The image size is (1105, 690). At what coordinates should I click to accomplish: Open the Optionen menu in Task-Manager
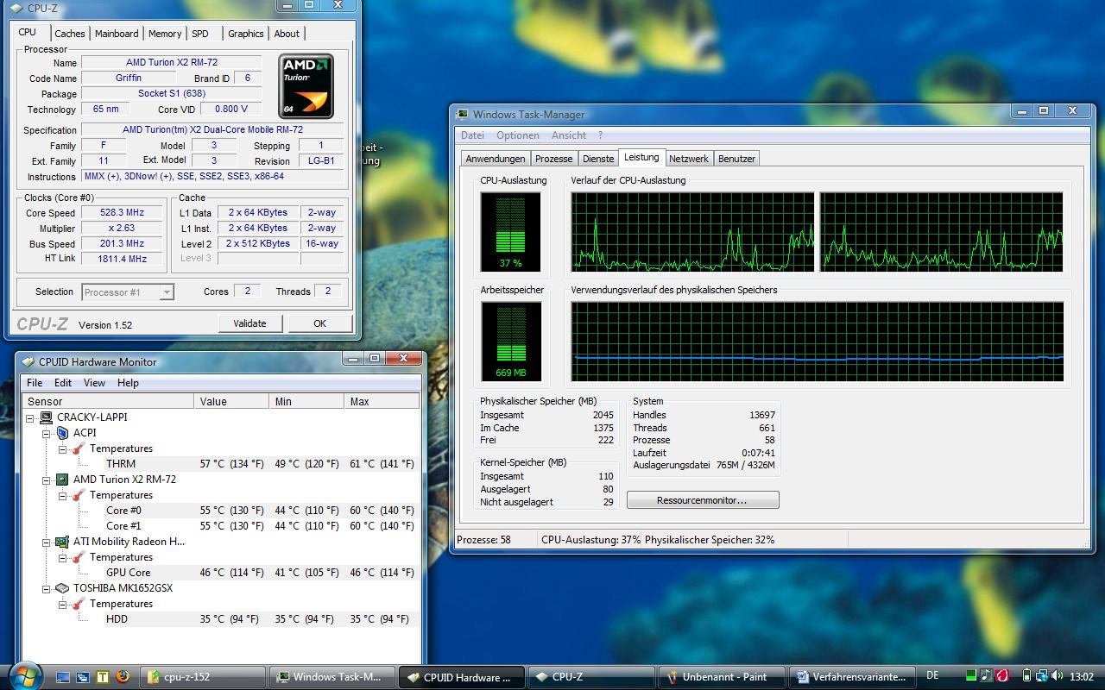[x=518, y=135]
